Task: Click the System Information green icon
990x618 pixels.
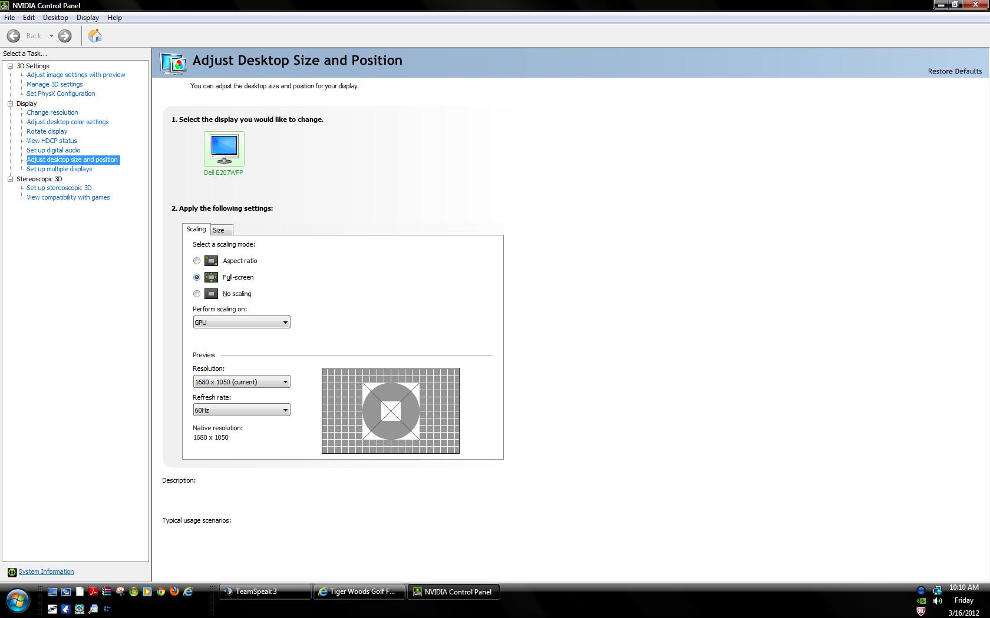Action: [x=12, y=572]
